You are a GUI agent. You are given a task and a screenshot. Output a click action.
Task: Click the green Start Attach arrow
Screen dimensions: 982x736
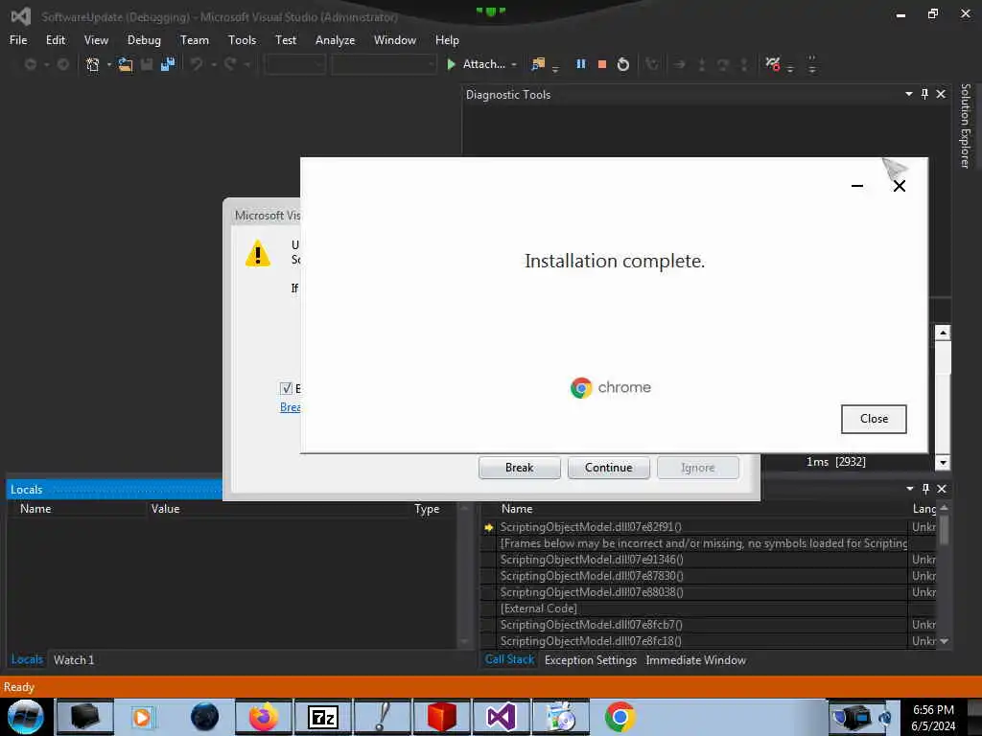pyautogui.click(x=451, y=64)
